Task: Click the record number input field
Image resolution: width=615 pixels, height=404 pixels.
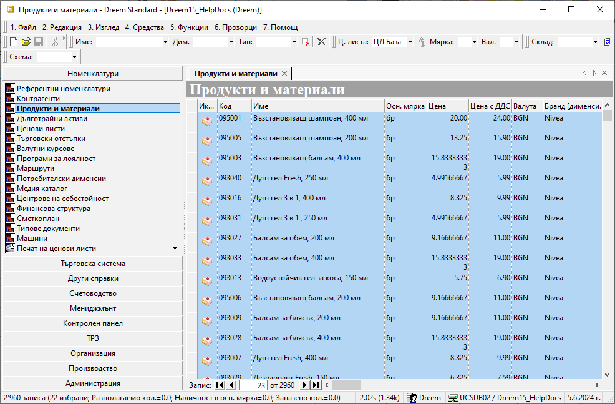Action: (x=254, y=385)
